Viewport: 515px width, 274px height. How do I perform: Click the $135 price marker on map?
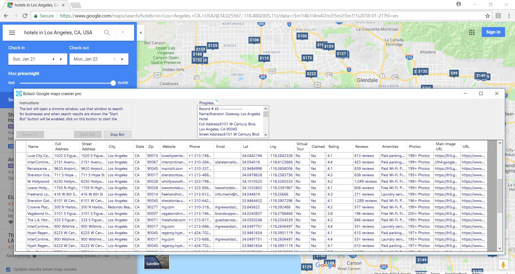(423, 71)
